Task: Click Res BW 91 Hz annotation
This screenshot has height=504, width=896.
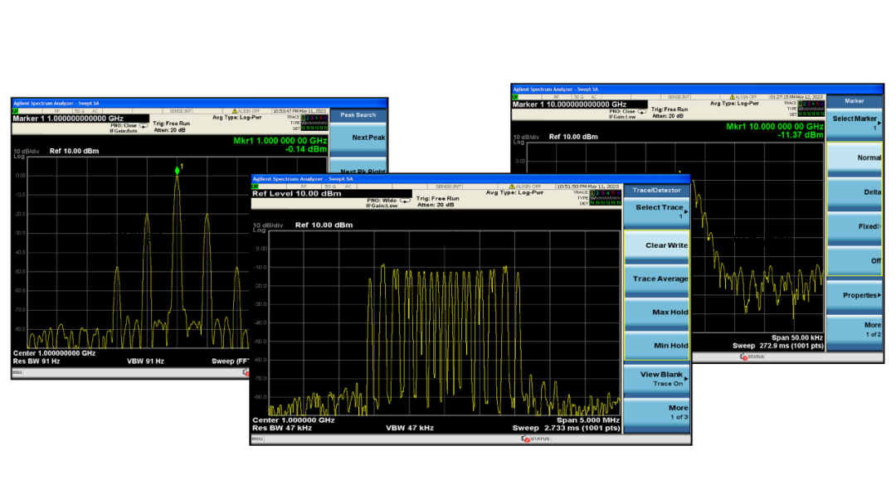Action: [37, 361]
